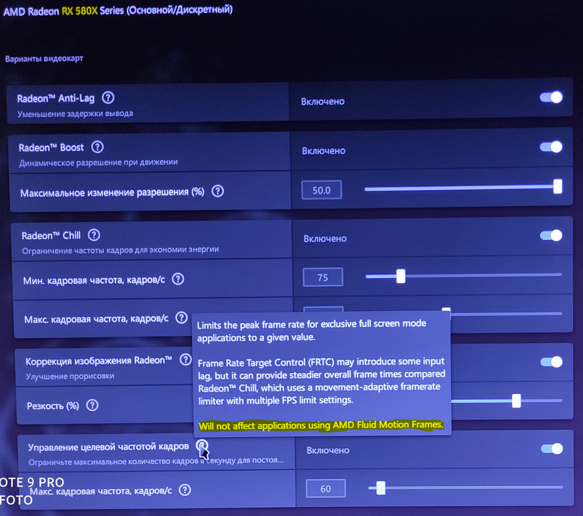Click Уменьшение задержки вывода description
This screenshot has width=583, height=516.
(x=75, y=114)
